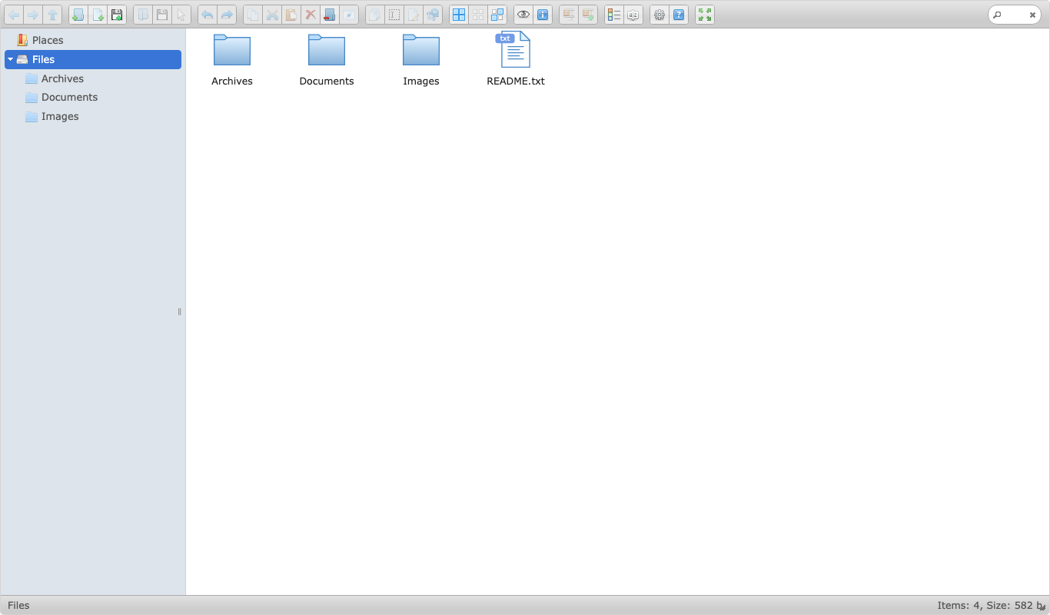Redo the last file operation

[x=227, y=15]
